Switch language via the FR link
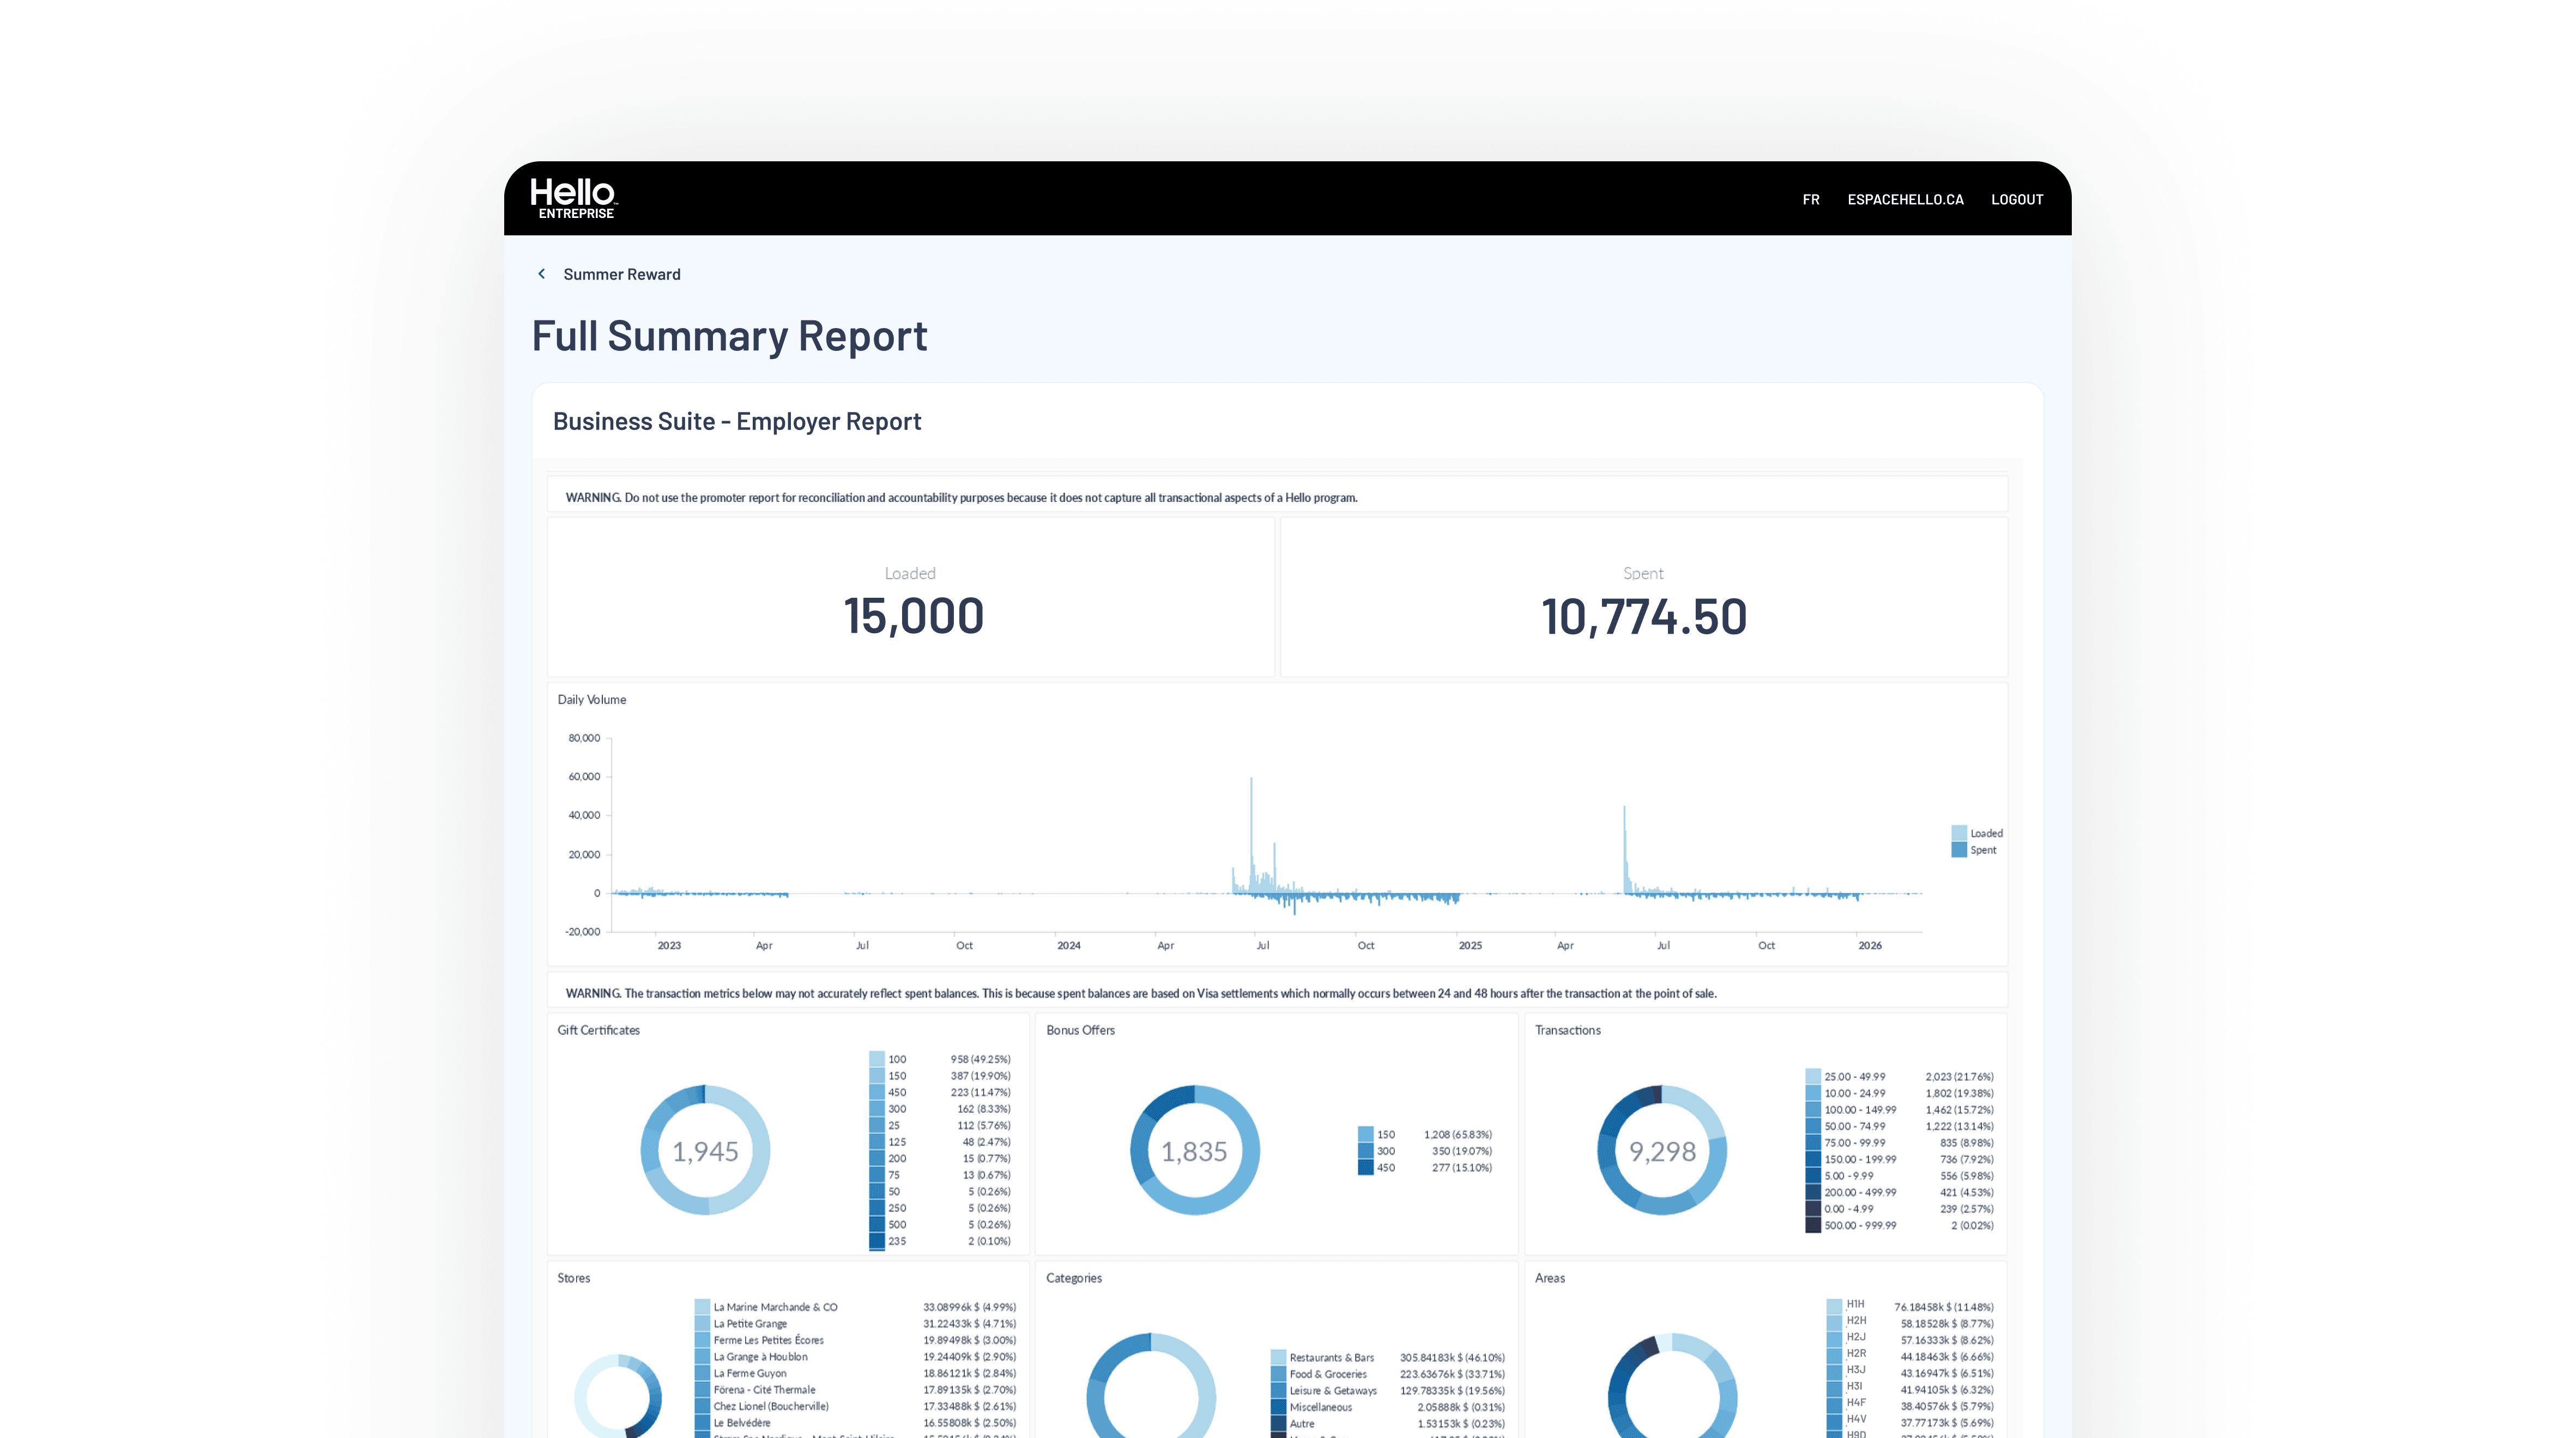Screen dimensions: 2576x1438 (1810, 199)
